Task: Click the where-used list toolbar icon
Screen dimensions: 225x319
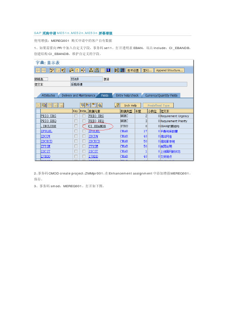Action: pyautogui.click(x=83, y=70)
